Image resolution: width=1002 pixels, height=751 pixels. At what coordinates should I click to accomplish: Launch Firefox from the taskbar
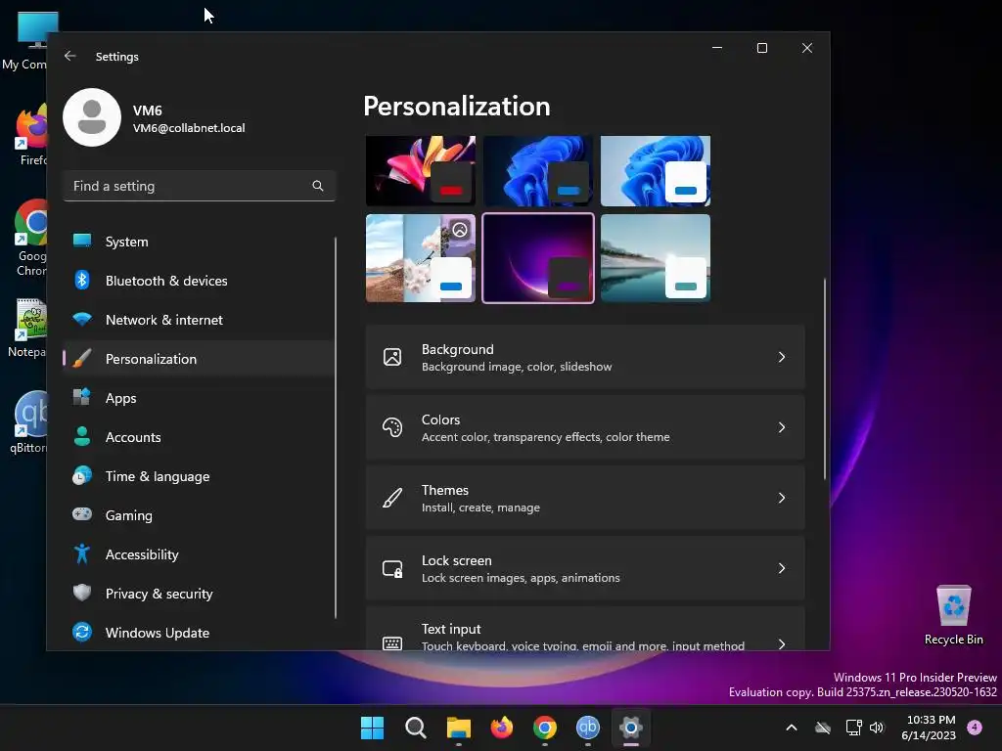click(502, 728)
